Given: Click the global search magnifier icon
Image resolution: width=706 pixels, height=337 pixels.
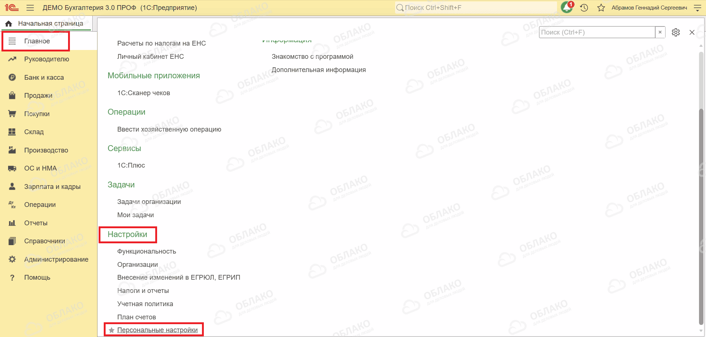Looking at the screenshot, I should (400, 8).
